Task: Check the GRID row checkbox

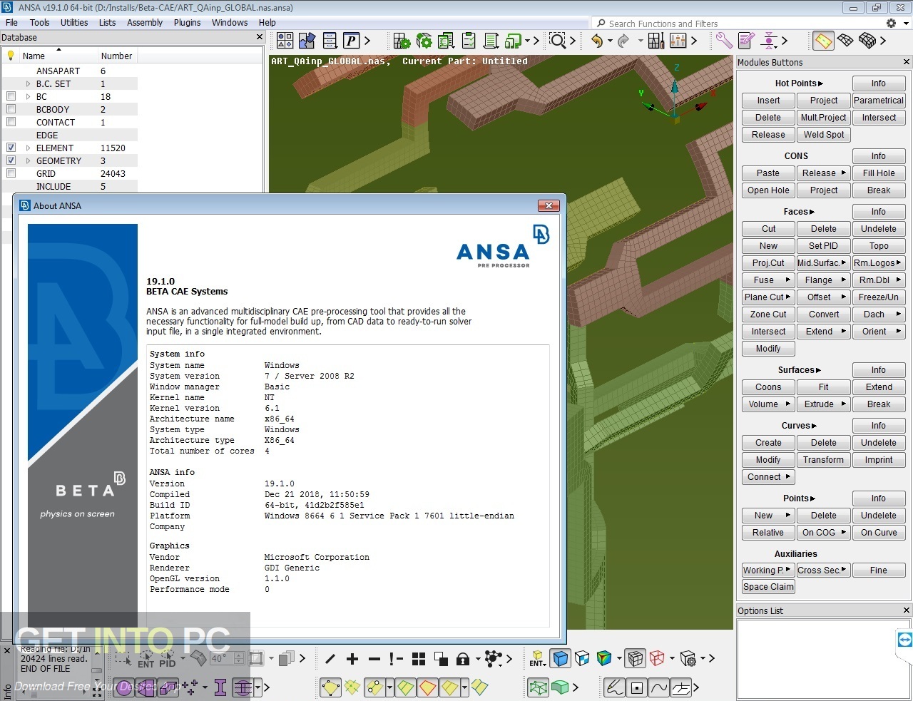Action: coord(11,173)
